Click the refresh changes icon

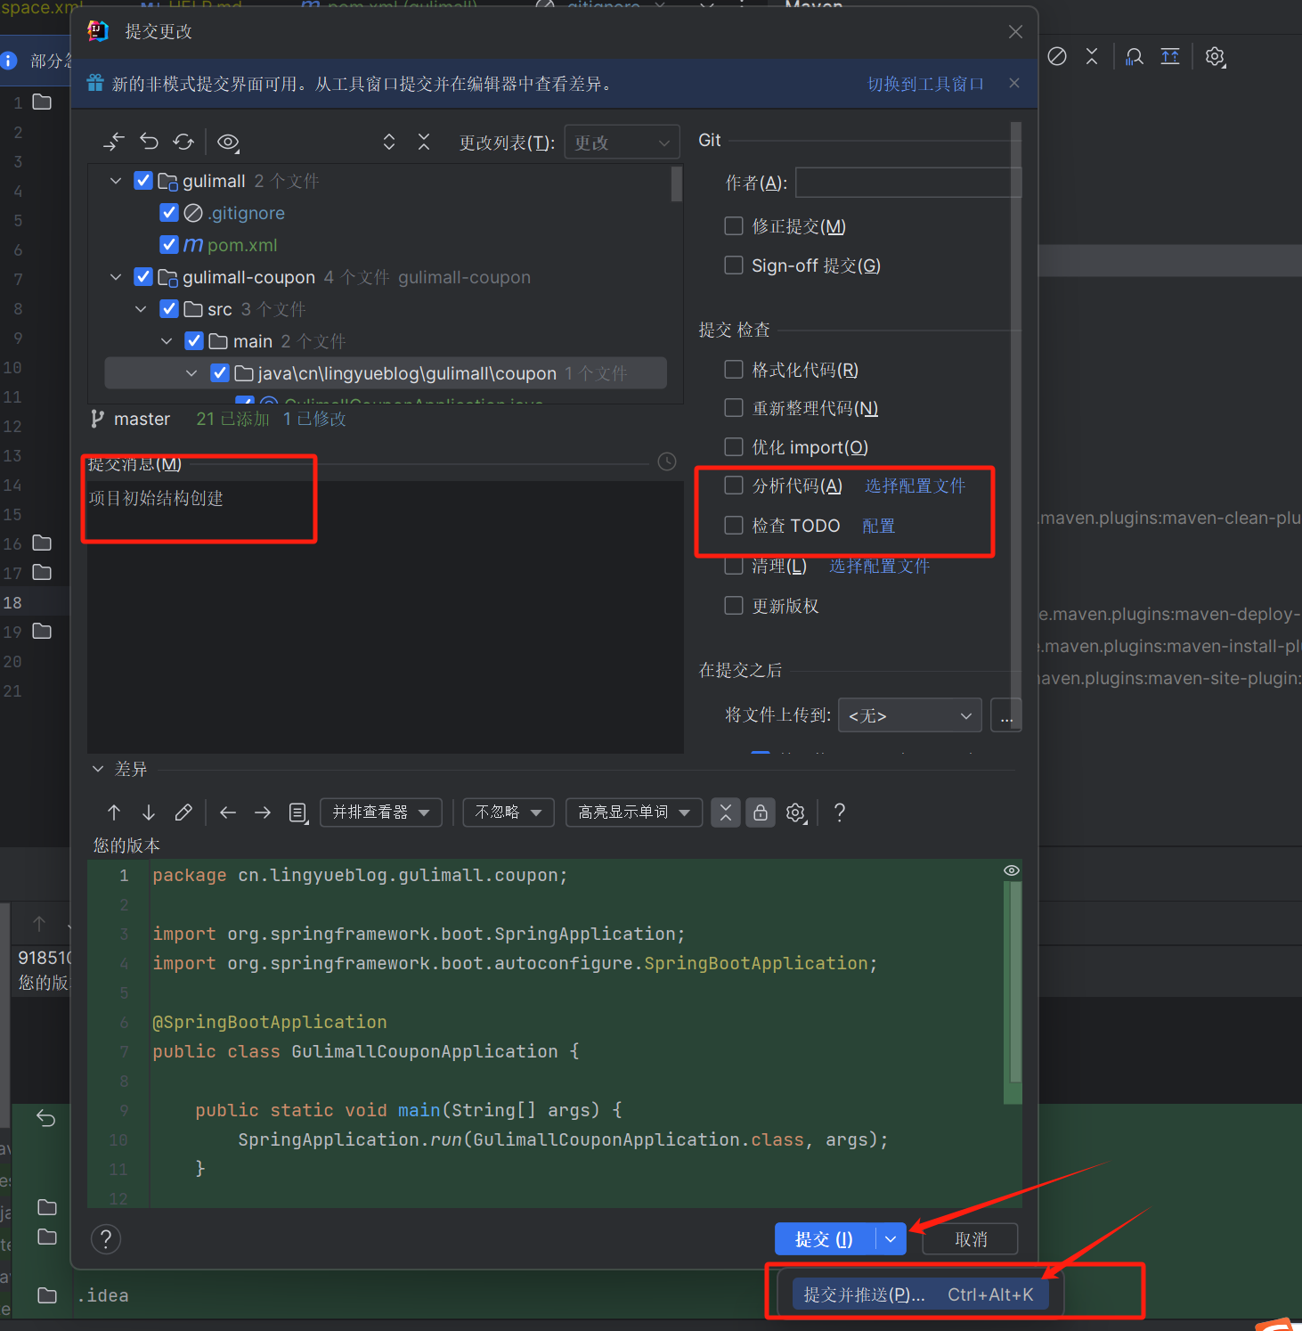coord(183,142)
